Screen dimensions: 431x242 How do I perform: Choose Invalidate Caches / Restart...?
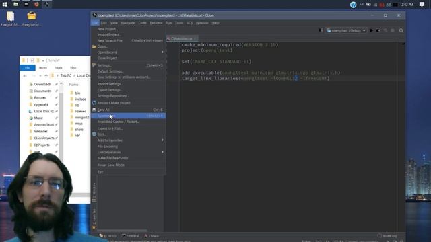[129, 122]
